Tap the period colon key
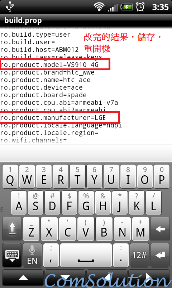This screenshot has width=172, height=288. [121, 255]
